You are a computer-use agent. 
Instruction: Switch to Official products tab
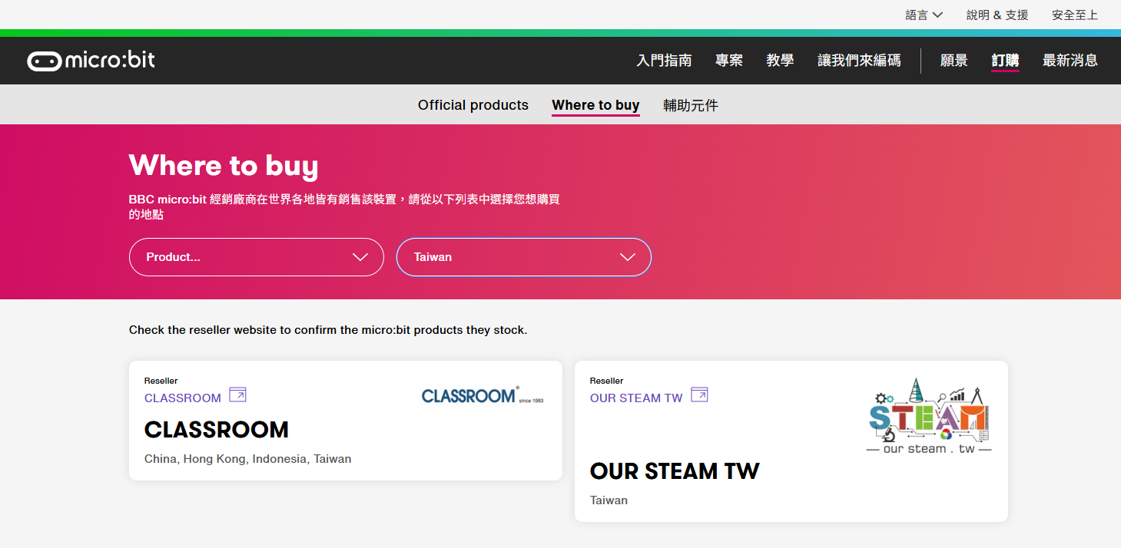click(473, 105)
